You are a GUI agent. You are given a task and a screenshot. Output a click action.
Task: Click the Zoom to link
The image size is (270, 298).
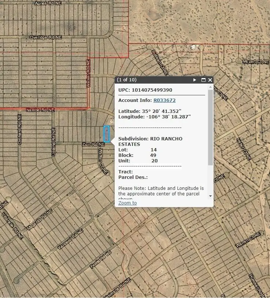127,203
